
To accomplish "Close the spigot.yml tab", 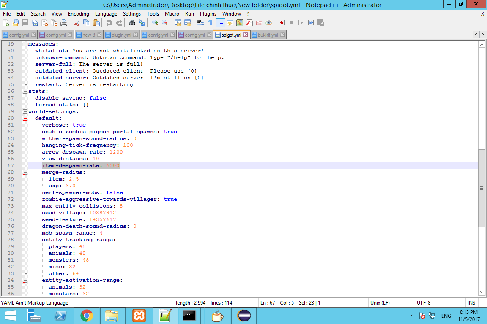I will [x=246, y=35].
